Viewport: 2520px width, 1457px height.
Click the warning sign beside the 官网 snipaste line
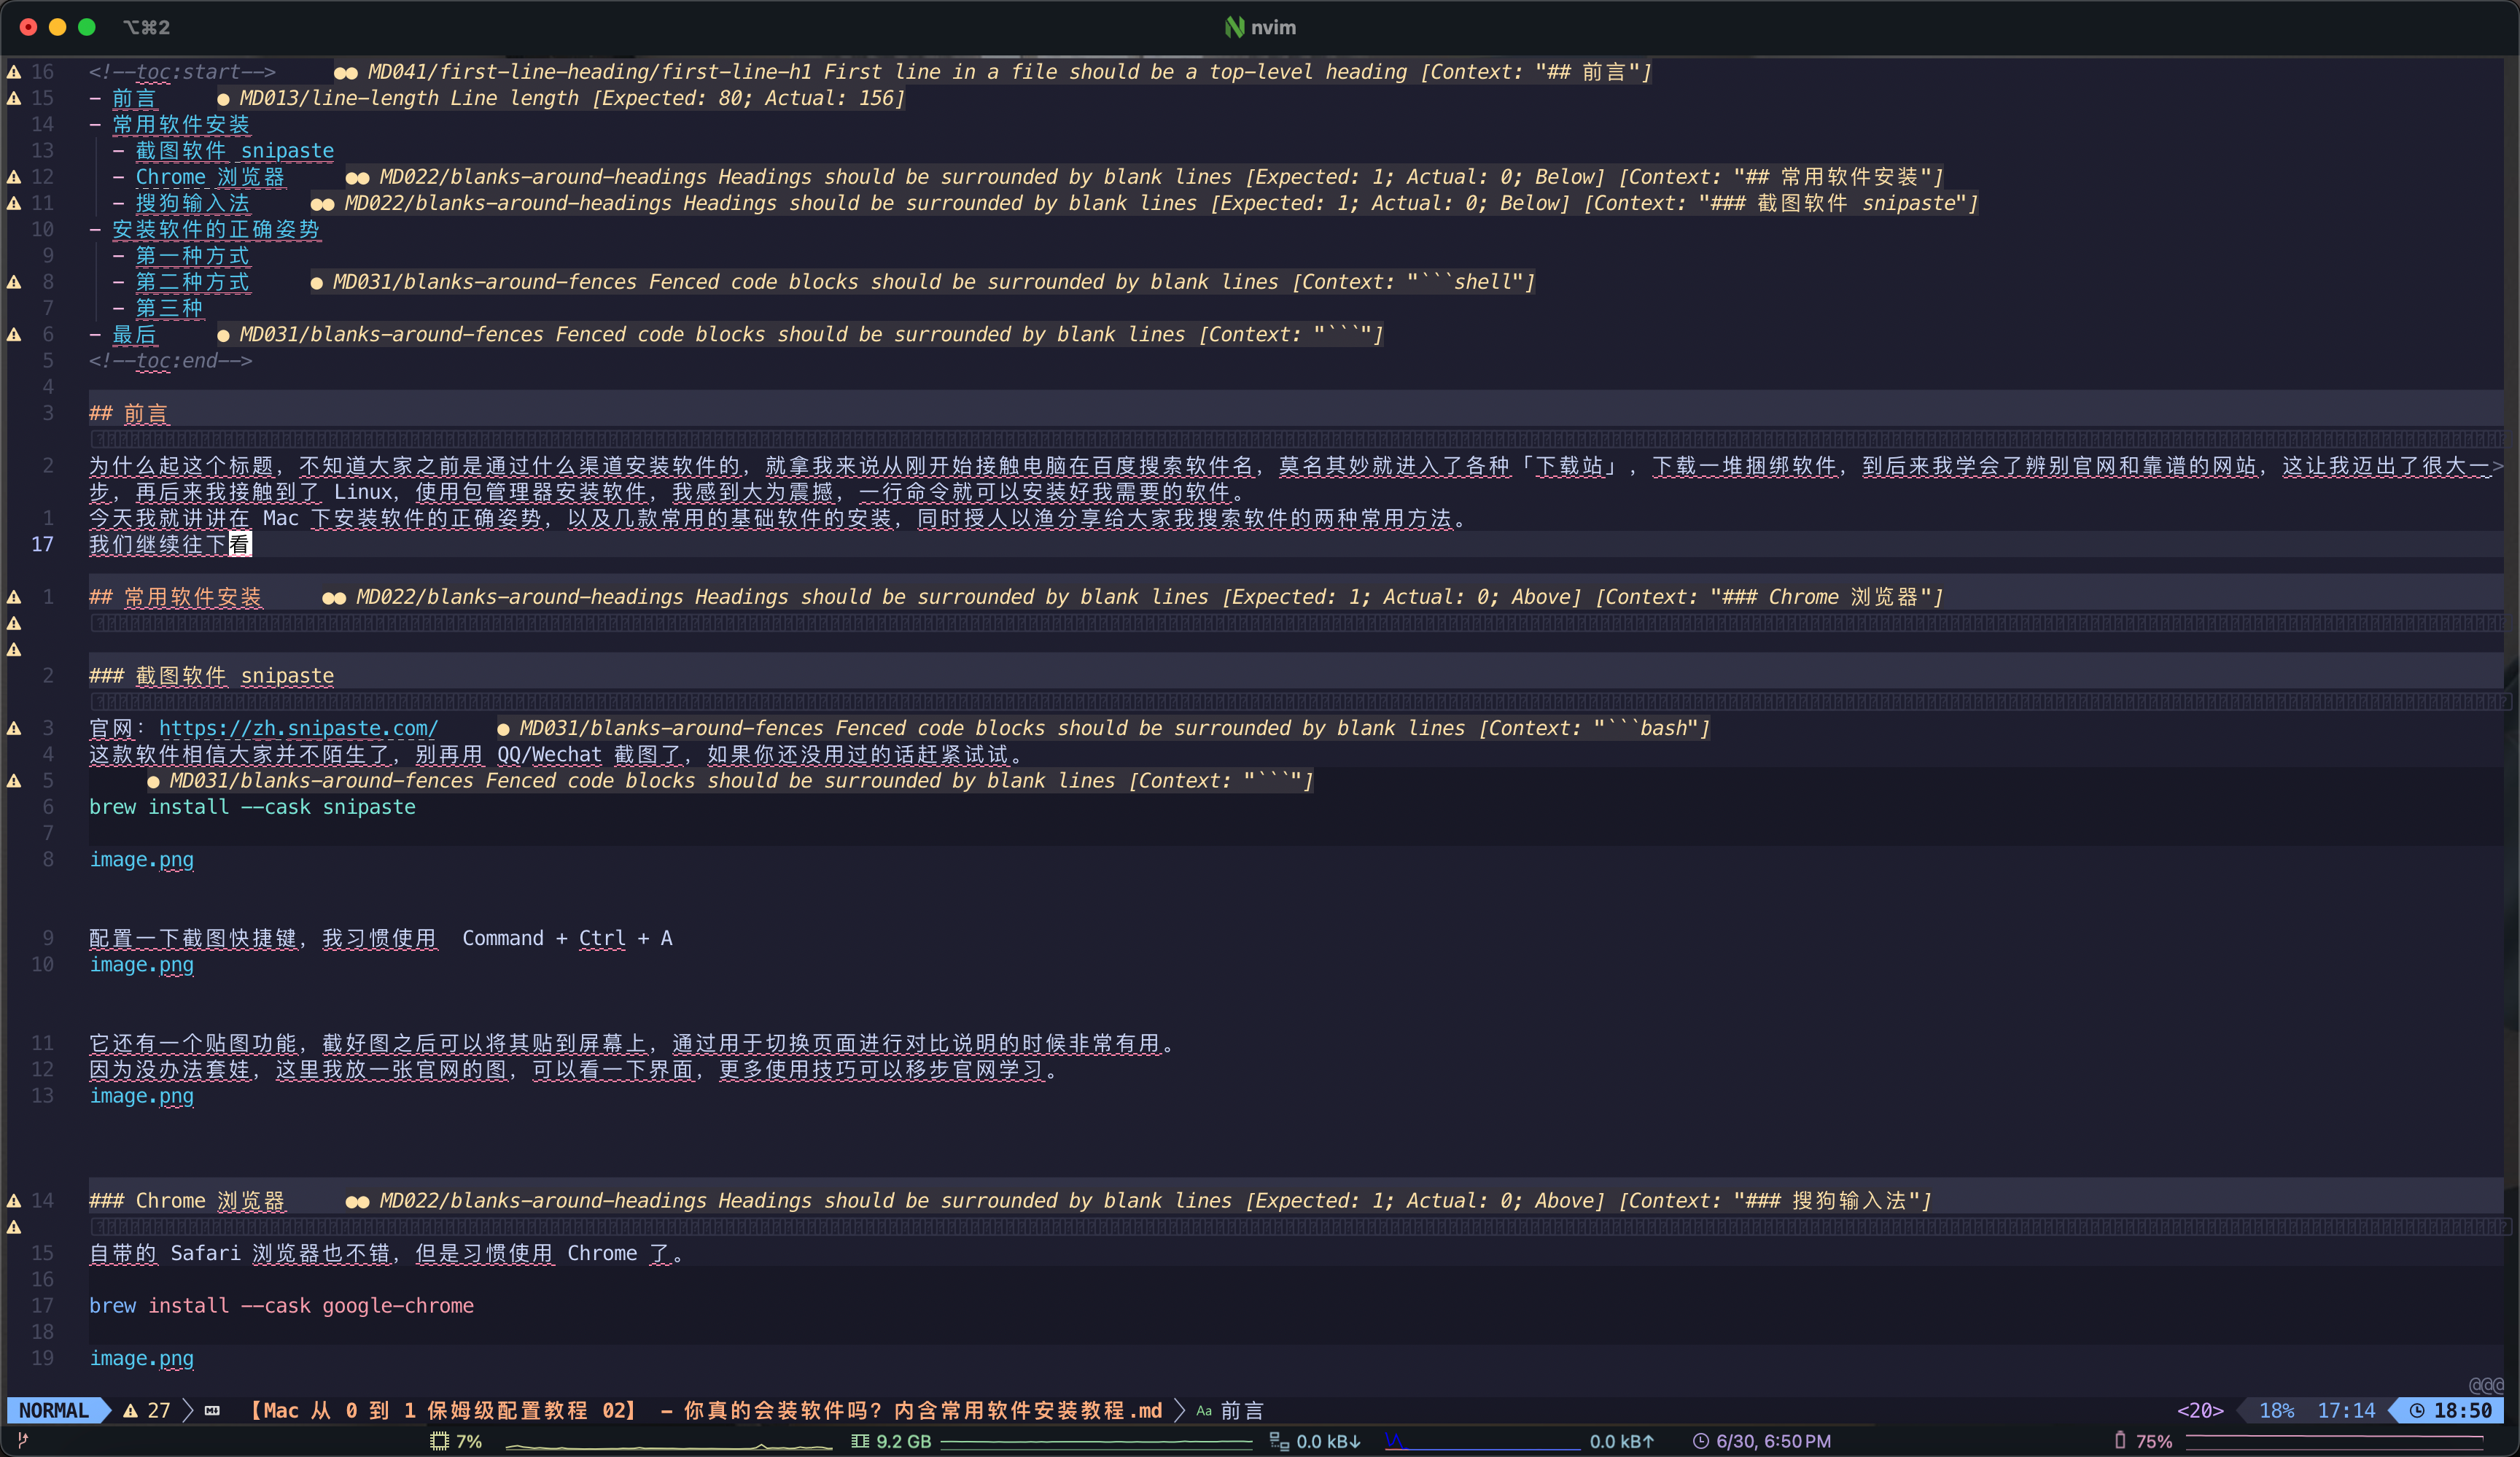pos(14,728)
